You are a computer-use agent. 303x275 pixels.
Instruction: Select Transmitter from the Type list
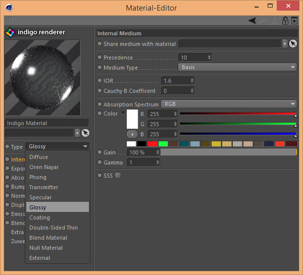coord(44,187)
